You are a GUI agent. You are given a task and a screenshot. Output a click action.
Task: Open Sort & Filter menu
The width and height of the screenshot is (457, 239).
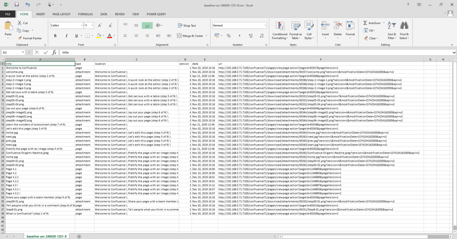click(392, 30)
